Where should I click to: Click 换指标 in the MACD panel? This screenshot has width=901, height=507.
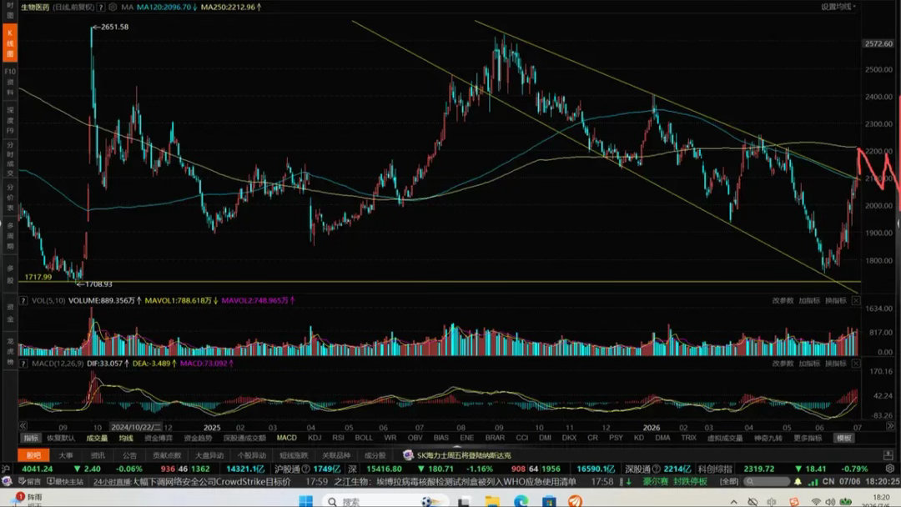[836, 363]
